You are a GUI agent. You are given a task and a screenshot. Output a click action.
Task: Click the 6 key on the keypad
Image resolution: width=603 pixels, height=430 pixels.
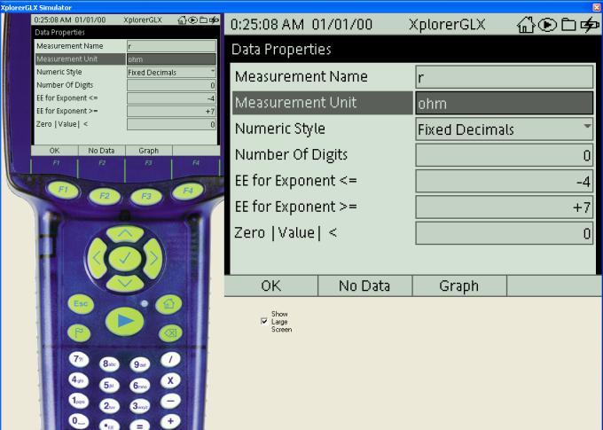coord(139,385)
